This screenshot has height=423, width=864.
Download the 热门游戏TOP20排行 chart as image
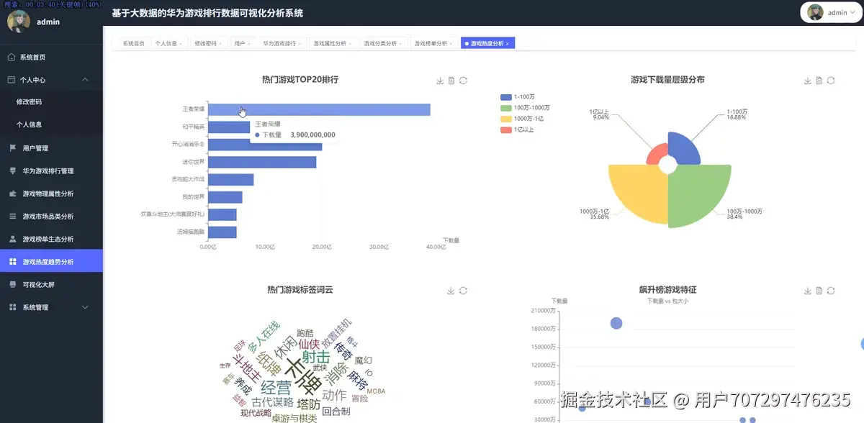point(440,81)
